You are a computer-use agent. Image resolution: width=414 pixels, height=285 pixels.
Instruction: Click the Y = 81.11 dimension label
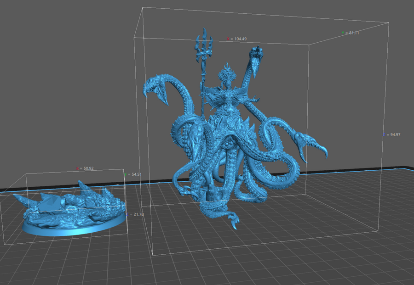coord(351,33)
